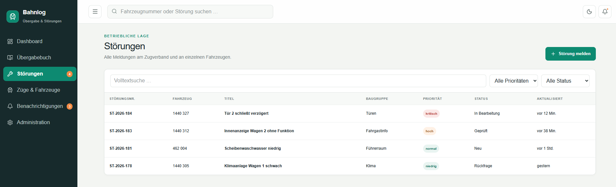Click the Administration gear icon in sidebar
Screen dimensions: 616x187
(x=10, y=123)
